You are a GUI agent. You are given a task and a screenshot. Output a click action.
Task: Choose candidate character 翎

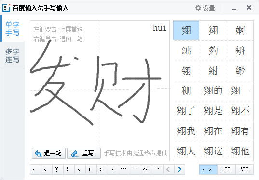186,71
